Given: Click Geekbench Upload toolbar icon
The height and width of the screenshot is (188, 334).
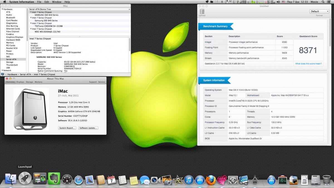Looking at the screenshot, I should (202, 13).
